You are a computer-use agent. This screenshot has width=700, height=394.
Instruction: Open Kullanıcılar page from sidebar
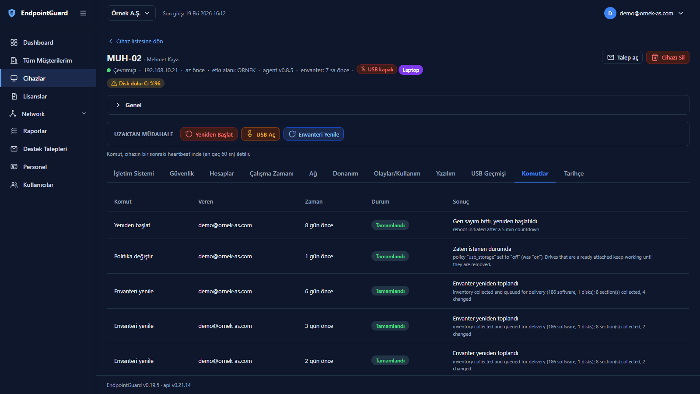coord(48,185)
